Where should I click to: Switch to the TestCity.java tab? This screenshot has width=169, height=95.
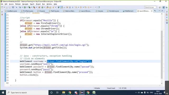pos(54,11)
